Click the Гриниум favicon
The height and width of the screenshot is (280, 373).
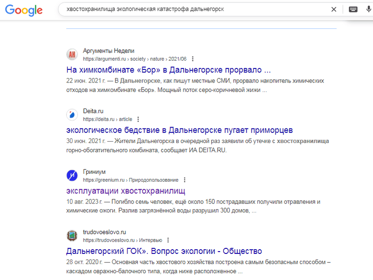[x=72, y=176]
